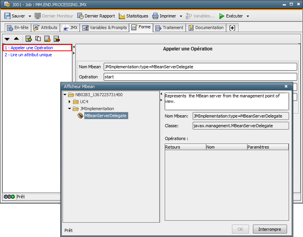Move selected step up with black up arrow
303x237 pixels.
[x=16, y=39]
